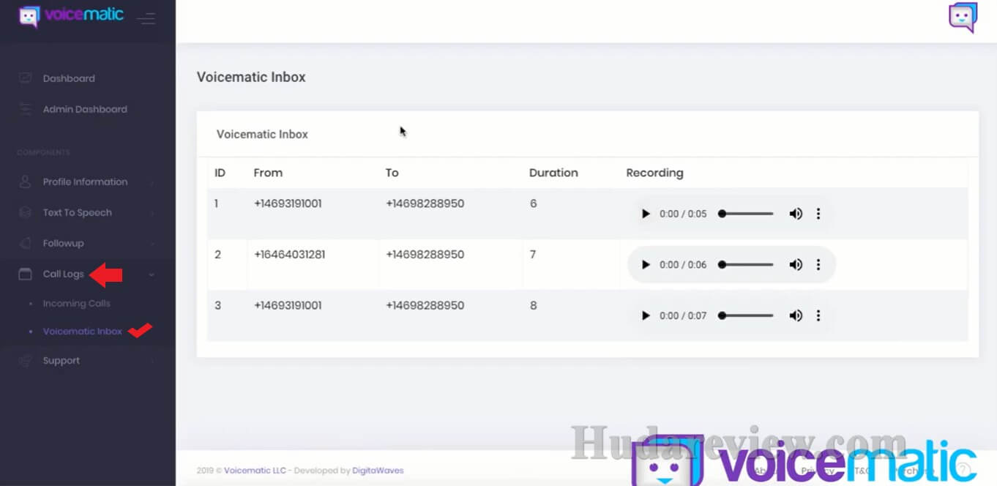The height and width of the screenshot is (486, 997).
Task: Expand the Text To Speech menu
Action: [x=78, y=212]
